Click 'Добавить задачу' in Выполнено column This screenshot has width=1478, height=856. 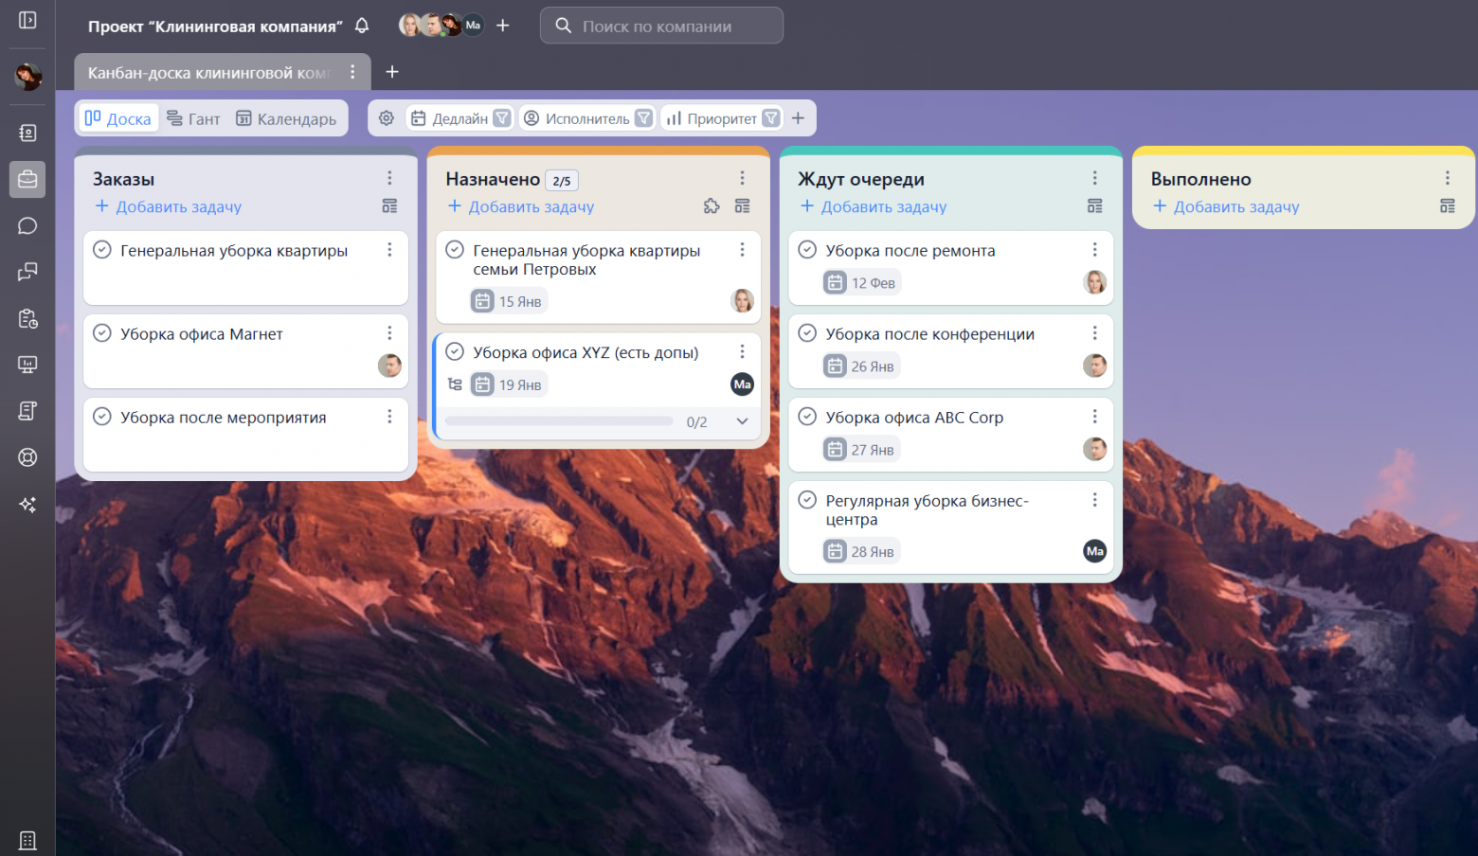pos(1226,206)
